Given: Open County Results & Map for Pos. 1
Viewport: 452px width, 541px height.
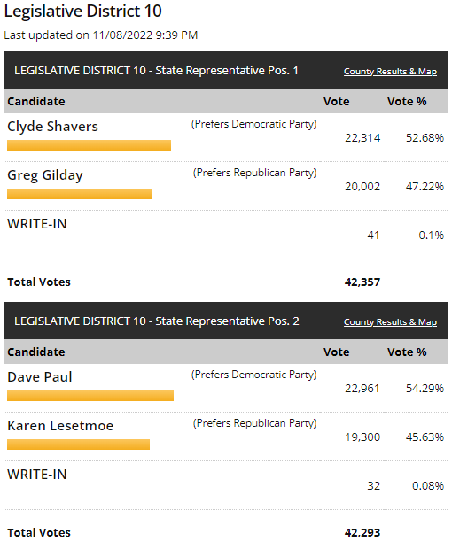Looking at the screenshot, I should pos(390,72).
